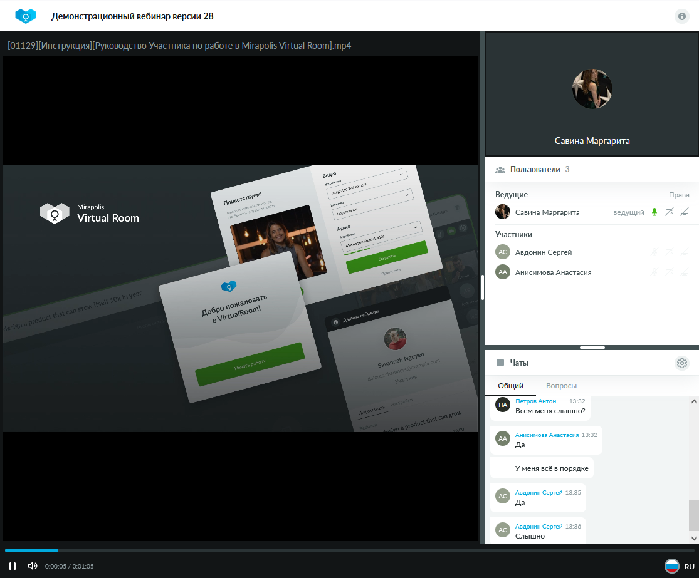Pause the video playback
The width and height of the screenshot is (699, 578).
(x=13, y=566)
